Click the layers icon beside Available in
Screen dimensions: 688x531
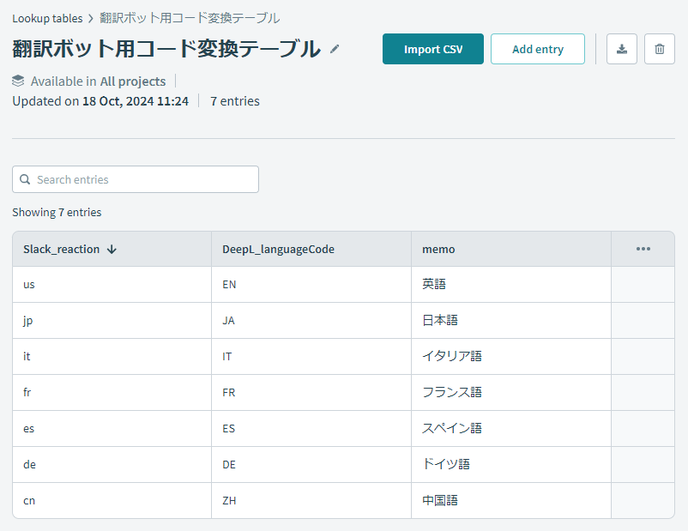pos(18,81)
